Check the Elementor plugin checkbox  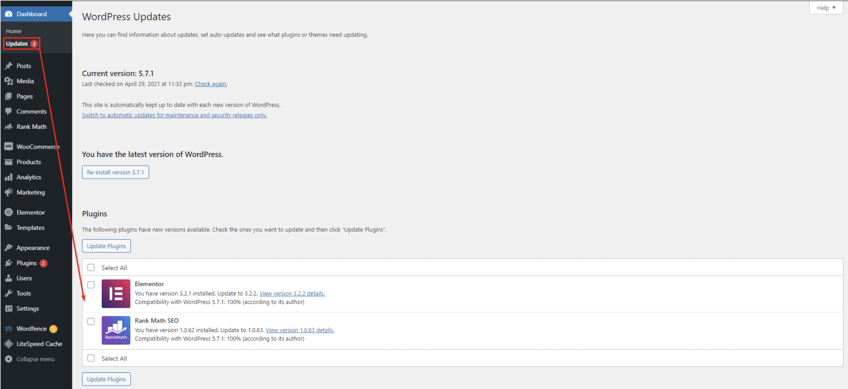pyautogui.click(x=91, y=285)
